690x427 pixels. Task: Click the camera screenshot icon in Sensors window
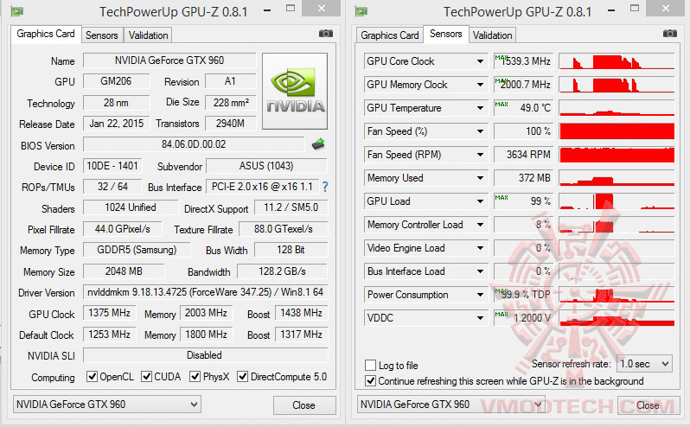click(670, 34)
